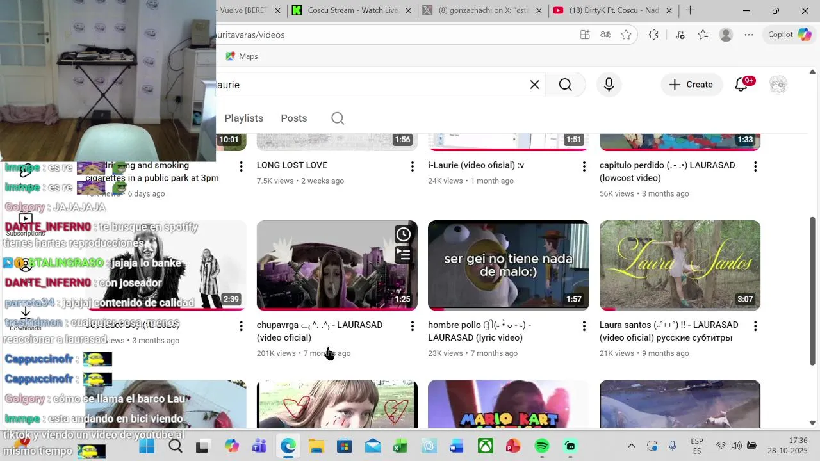Open options for smoking in public park video
The image size is (820, 461).
pos(241,166)
